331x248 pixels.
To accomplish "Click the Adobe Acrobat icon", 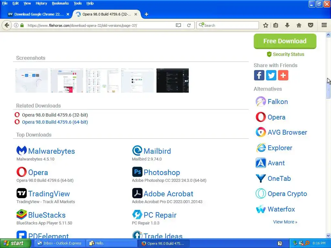I will 137,193.
